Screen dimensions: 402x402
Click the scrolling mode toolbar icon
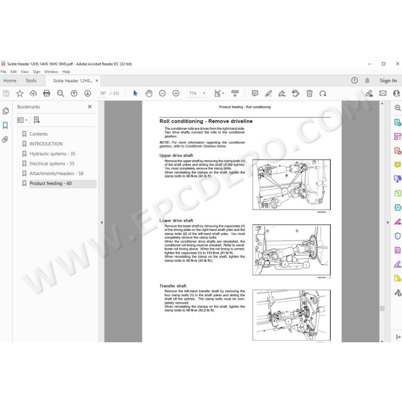[234, 93]
